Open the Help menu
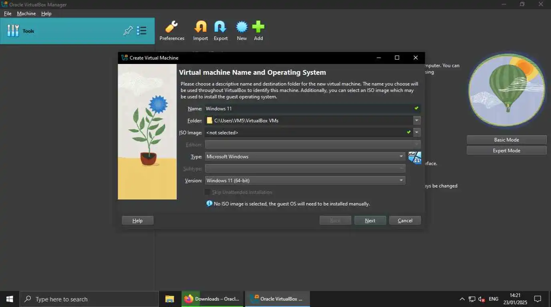Viewport: 551px width, 307px height. (x=46, y=13)
